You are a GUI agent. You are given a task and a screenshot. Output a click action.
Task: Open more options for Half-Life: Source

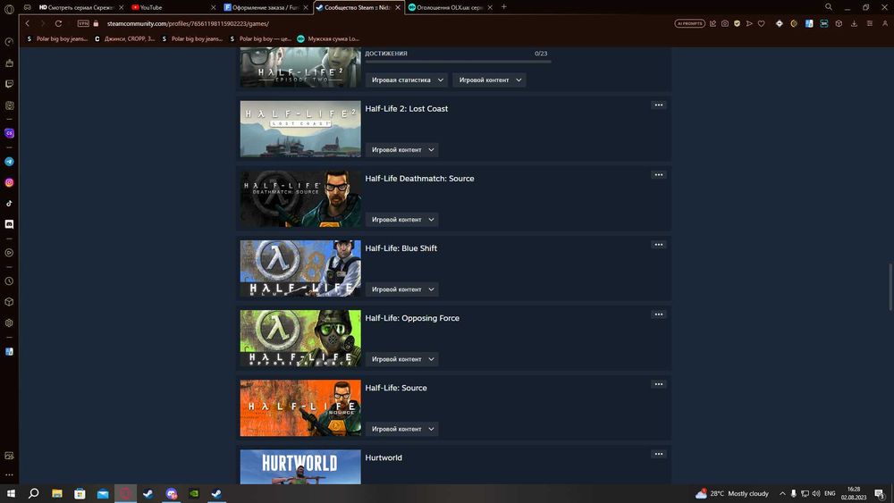659,384
